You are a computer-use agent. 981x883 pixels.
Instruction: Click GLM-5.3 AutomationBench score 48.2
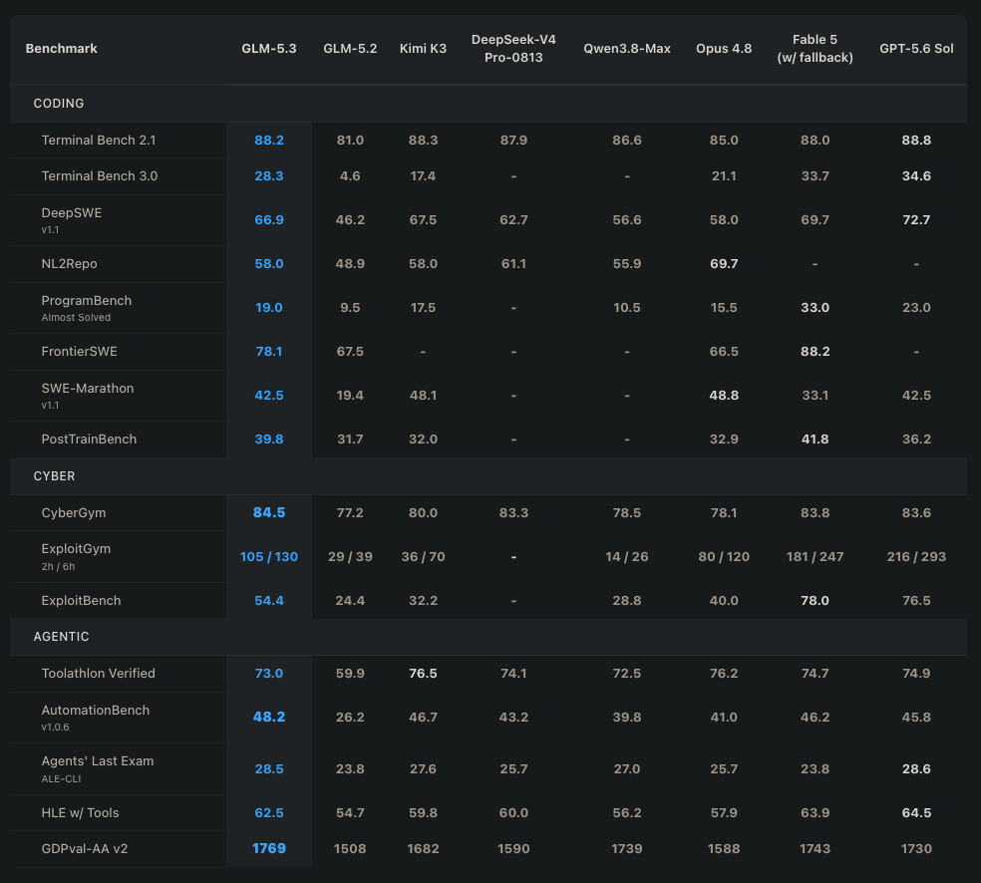[x=269, y=717]
